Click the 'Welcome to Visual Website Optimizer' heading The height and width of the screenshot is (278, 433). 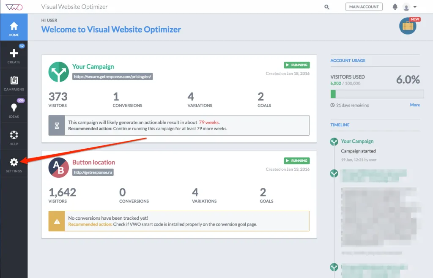pos(111,30)
